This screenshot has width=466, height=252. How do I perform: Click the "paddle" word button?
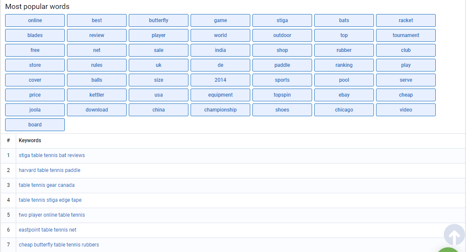tap(282, 65)
